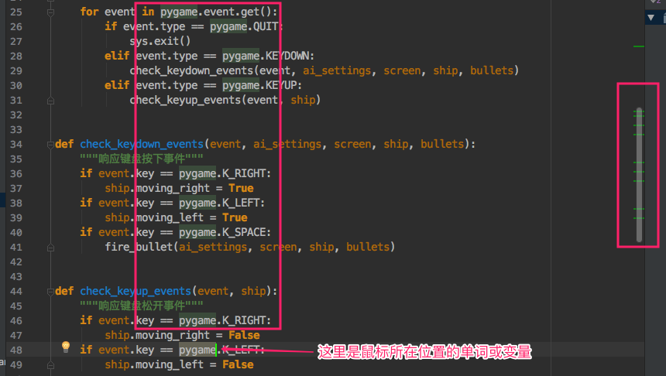Image resolution: width=666 pixels, height=376 pixels.
Task: Click line number 28 in the gutter
Action: pos(16,56)
